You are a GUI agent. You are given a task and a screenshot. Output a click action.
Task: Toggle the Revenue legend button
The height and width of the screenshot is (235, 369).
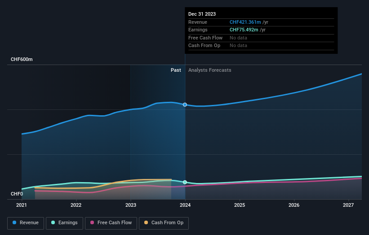(26, 223)
